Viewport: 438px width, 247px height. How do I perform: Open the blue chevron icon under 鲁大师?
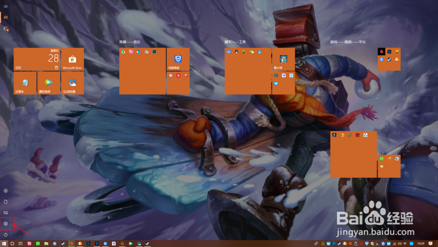pos(276,83)
